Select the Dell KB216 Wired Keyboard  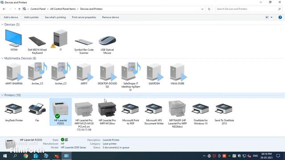coord(37,44)
